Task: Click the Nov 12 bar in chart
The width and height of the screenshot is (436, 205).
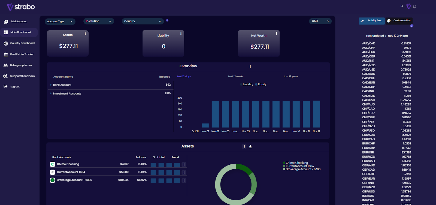Action: [316, 114]
